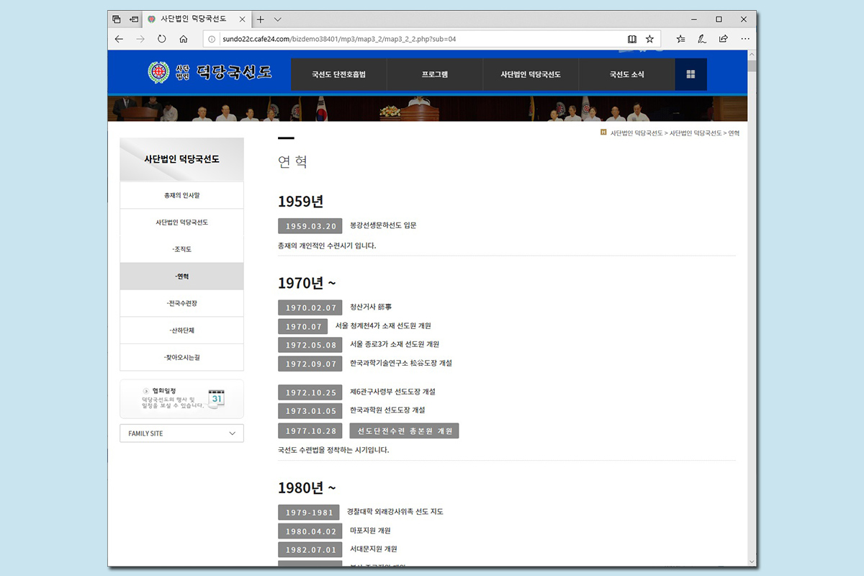Open reading view from address bar

click(x=632, y=39)
